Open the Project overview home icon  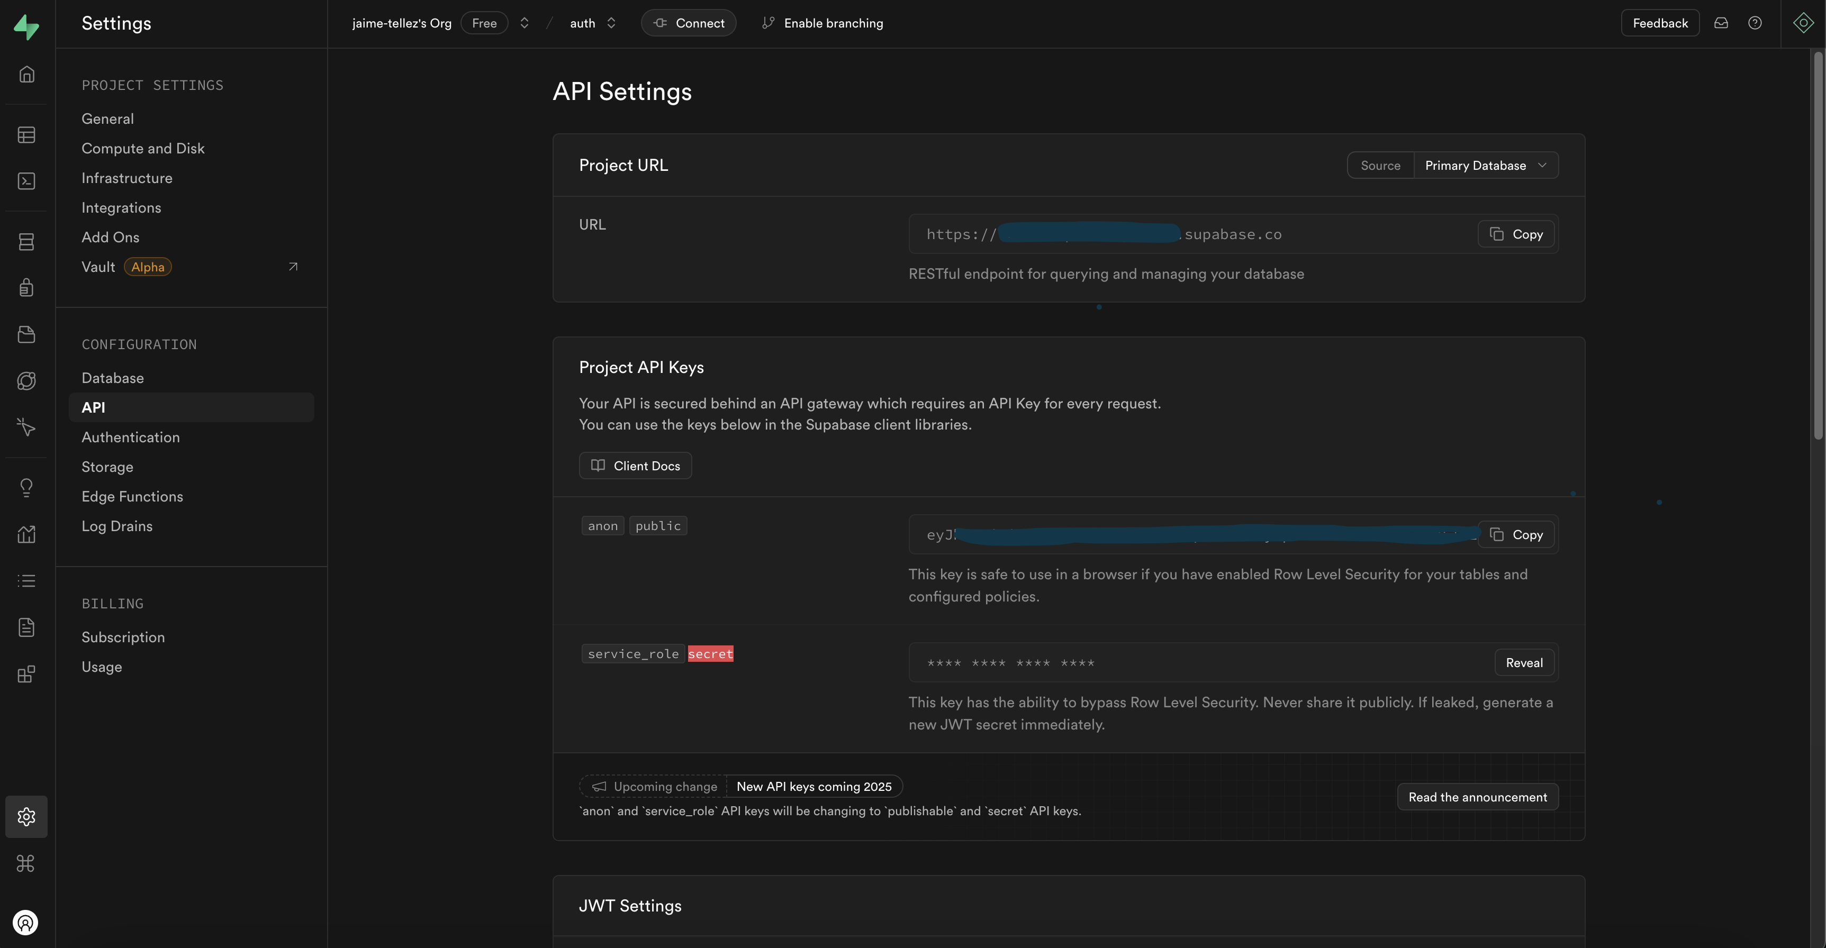(x=26, y=75)
